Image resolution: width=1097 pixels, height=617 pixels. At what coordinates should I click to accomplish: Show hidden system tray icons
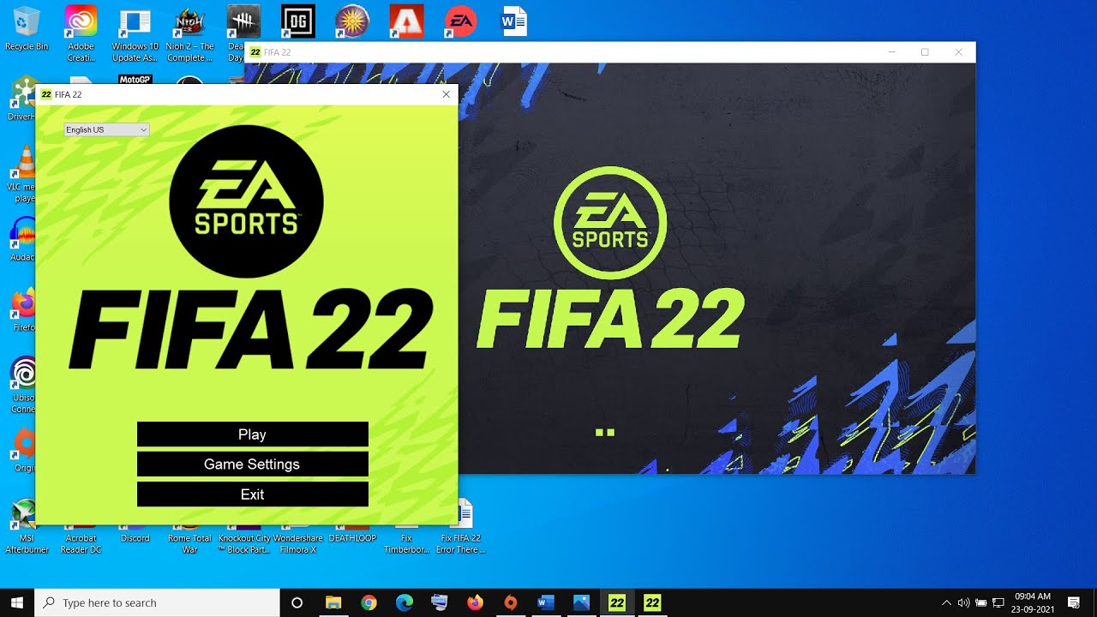point(946,602)
